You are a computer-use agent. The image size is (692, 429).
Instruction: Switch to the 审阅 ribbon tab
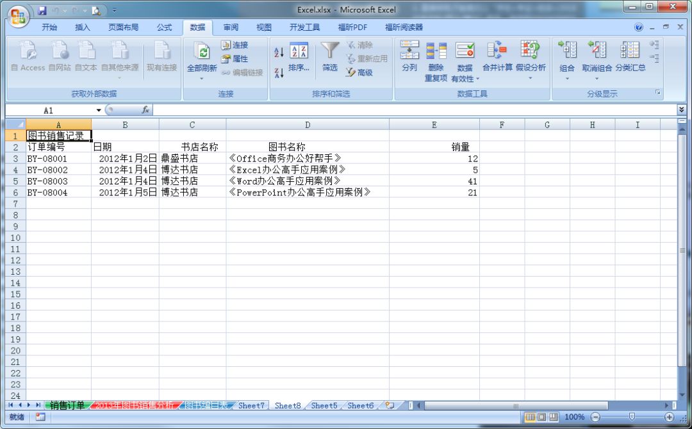[231, 28]
